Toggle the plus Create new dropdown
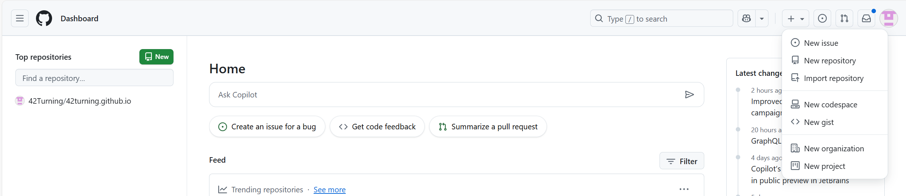 click(x=795, y=19)
